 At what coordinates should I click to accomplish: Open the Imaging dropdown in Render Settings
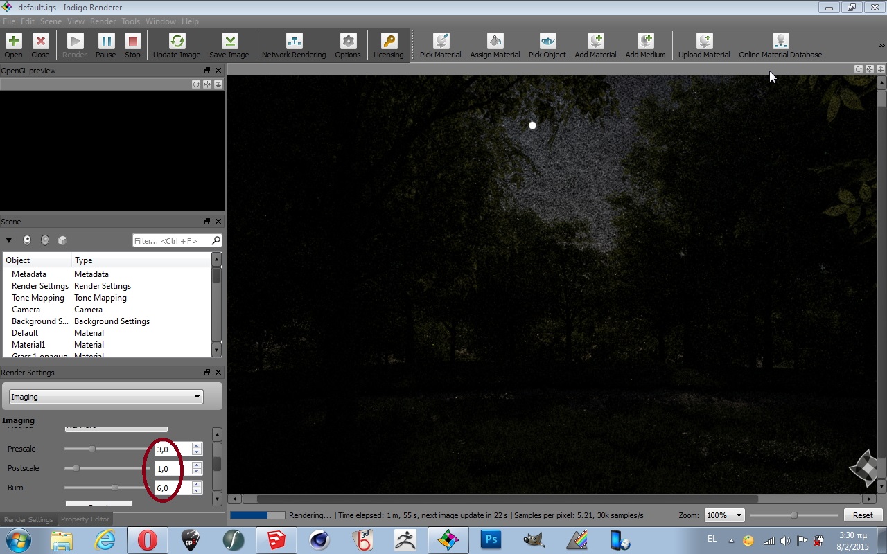coord(106,397)
